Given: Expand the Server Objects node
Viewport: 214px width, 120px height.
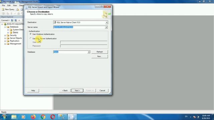Looking at the screenshot, I should (5, 38).
